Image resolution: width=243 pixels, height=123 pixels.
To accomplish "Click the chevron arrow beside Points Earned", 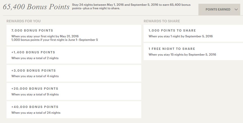I will pyautogui.click(x=236, y=10).
